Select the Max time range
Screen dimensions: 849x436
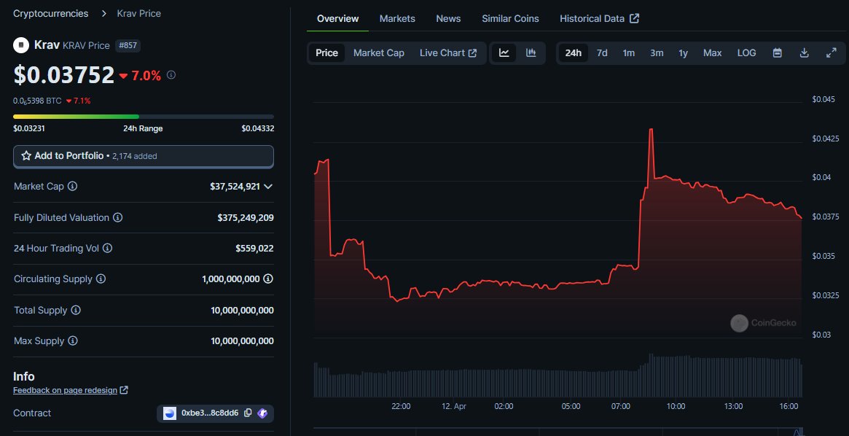[x=713, y=53]
